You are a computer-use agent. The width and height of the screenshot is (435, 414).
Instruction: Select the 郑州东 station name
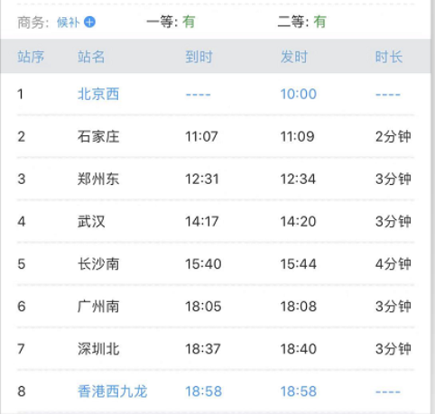pos(98,179)
